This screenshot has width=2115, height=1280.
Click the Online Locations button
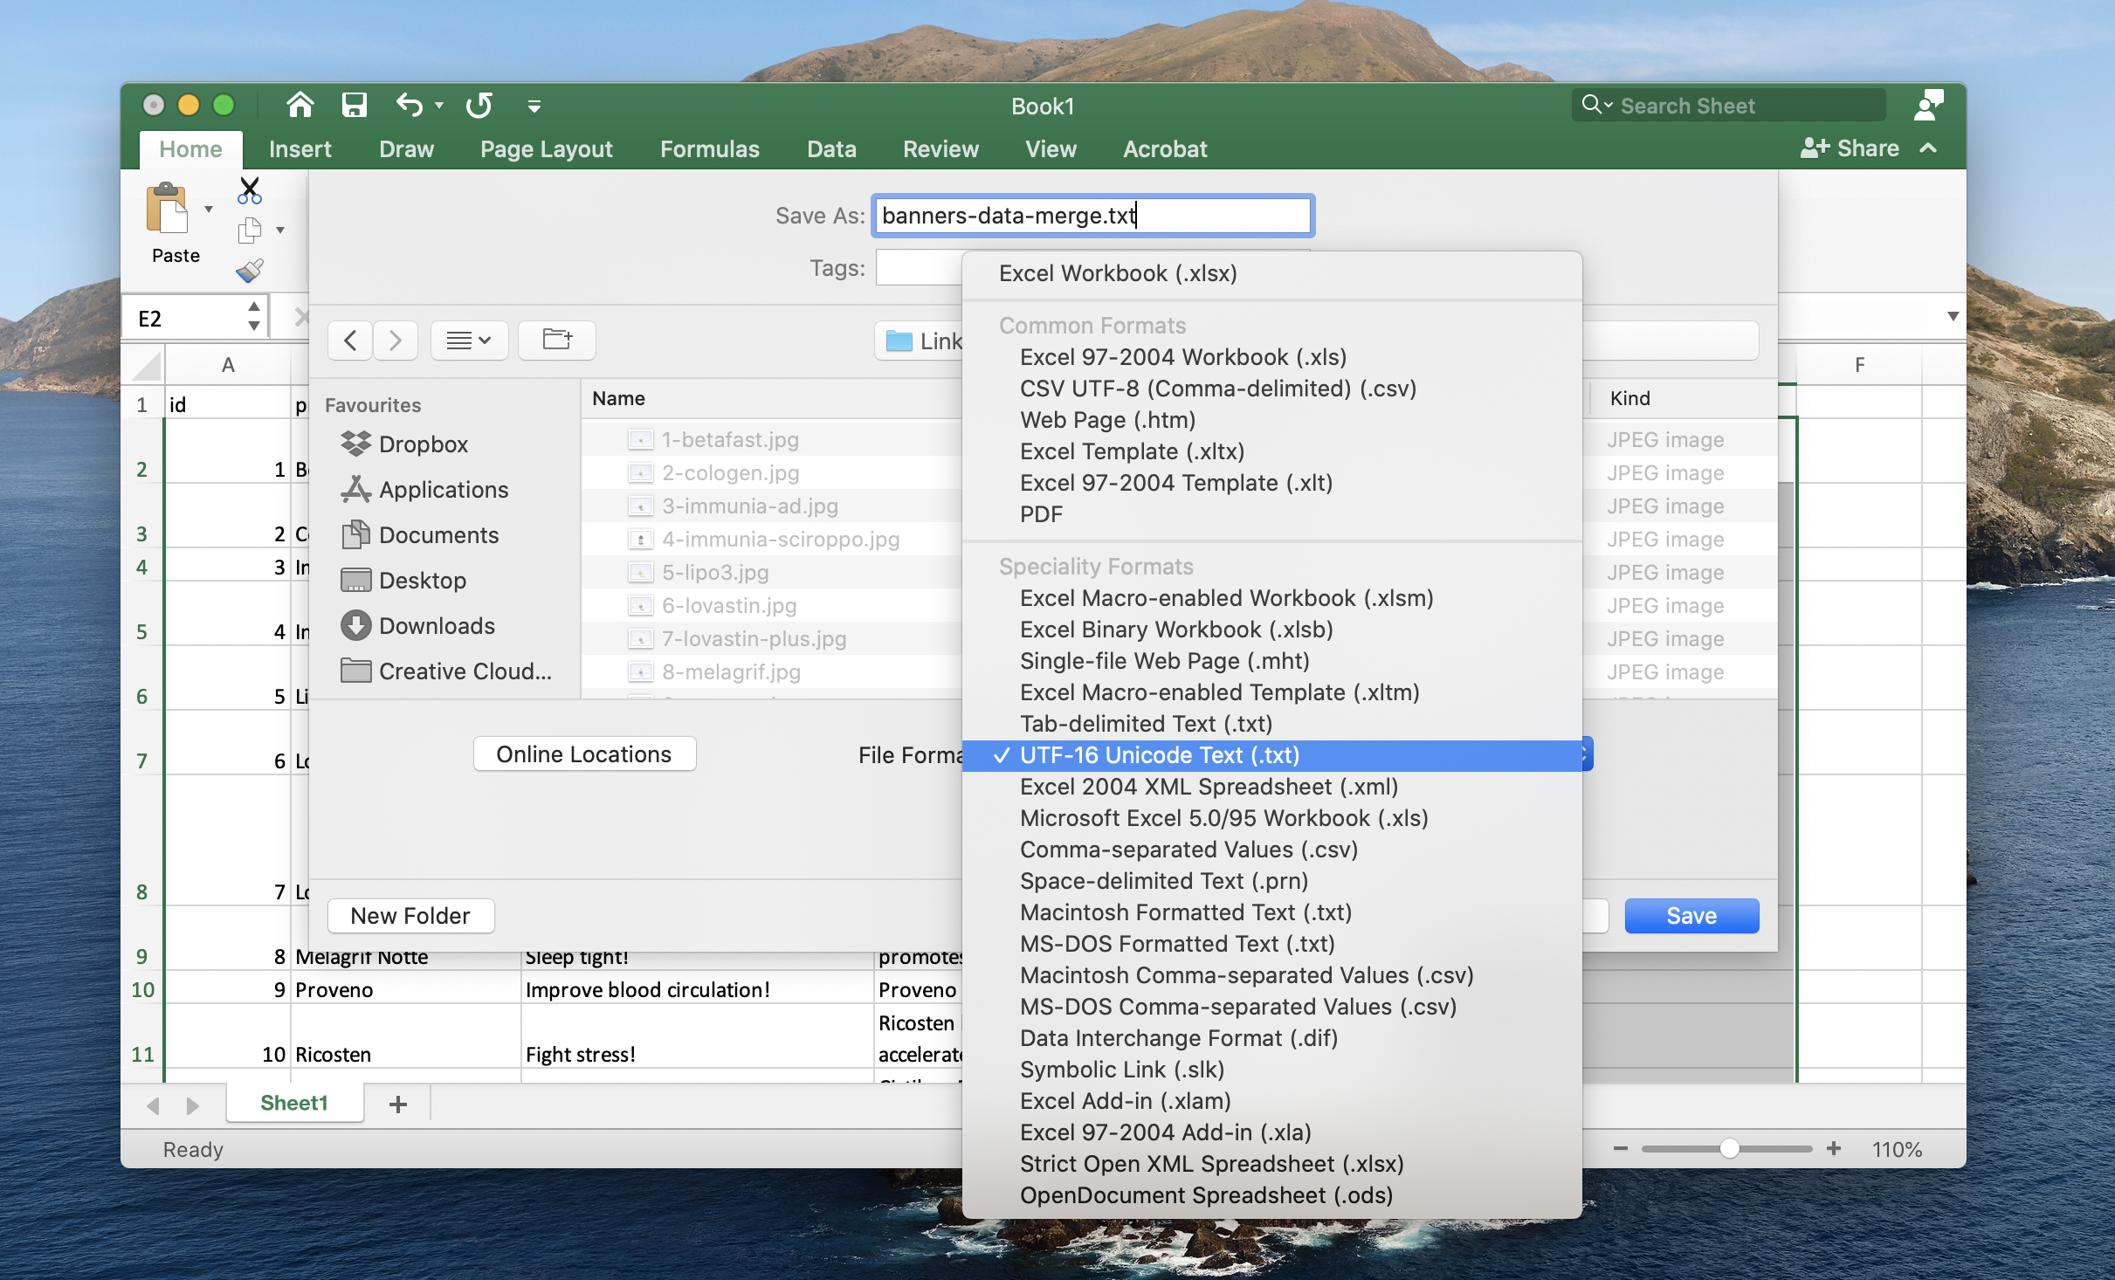(584, 754)
